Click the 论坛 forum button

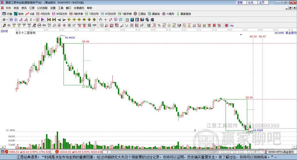pyautogui.click(x=252, y=2)
